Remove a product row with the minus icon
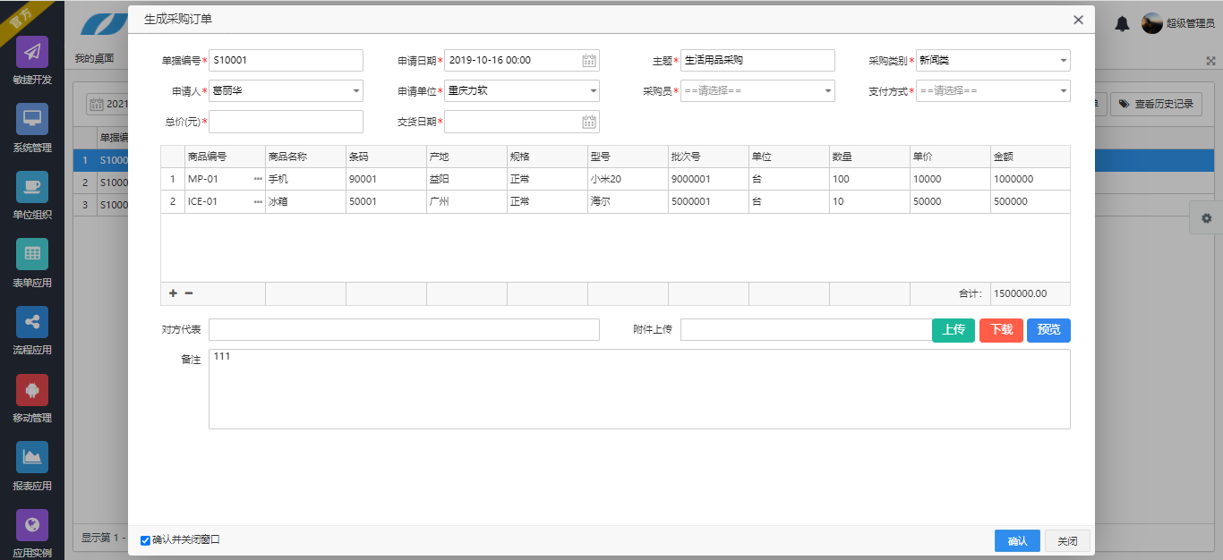 point(186,293)
